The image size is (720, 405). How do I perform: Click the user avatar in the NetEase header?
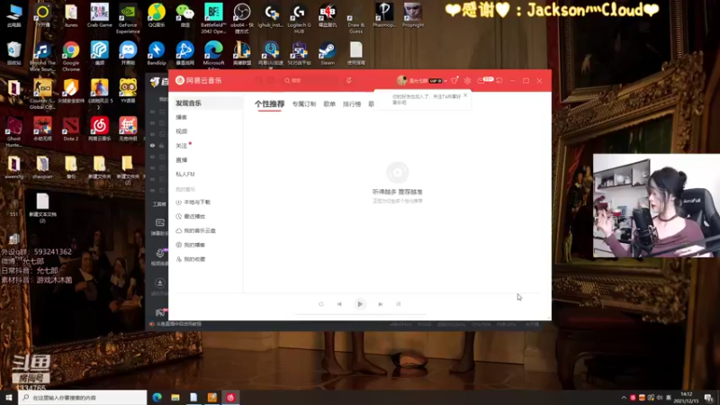point(401,80)
